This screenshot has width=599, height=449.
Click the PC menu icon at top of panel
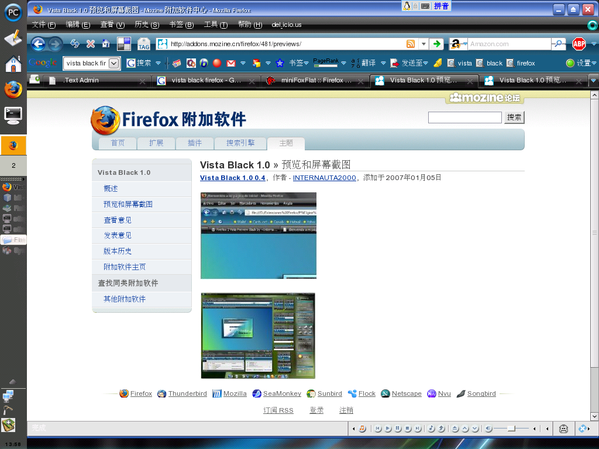tap(13, 12)
